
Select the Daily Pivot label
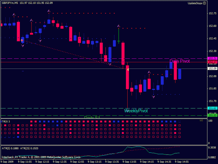point(180,61)
